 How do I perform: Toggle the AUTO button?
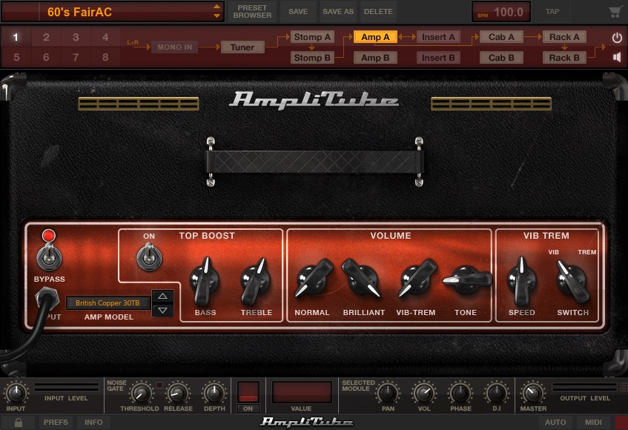pos(555,422)
